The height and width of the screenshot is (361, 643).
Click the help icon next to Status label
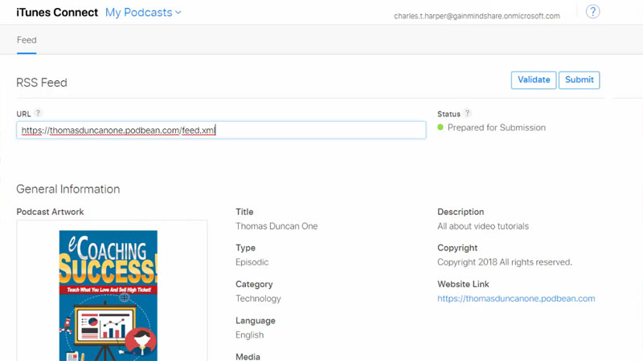[468, 114]
